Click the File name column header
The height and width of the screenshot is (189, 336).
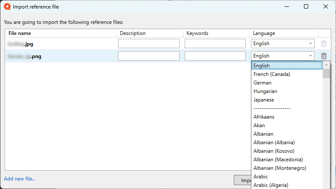(x=20, y=33)
